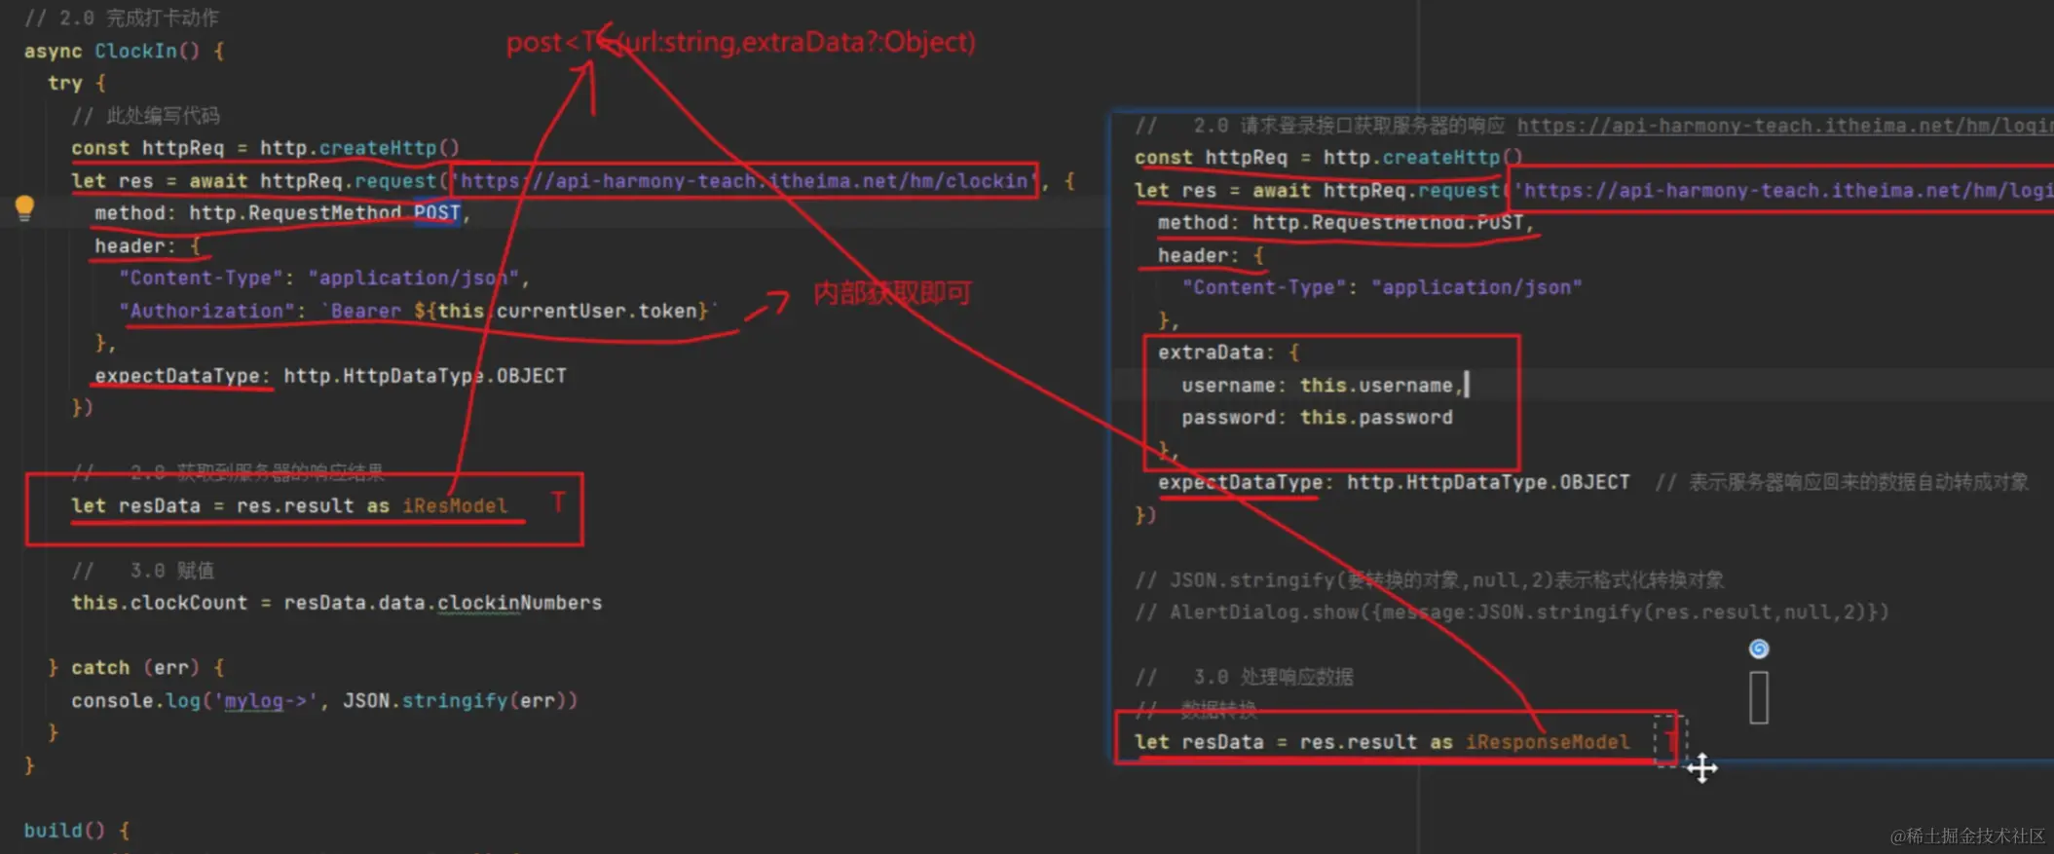Screen dimensions: 2054x854
Task: Click the blue spiral icon in right code panel
Action: pos(1759,649)
